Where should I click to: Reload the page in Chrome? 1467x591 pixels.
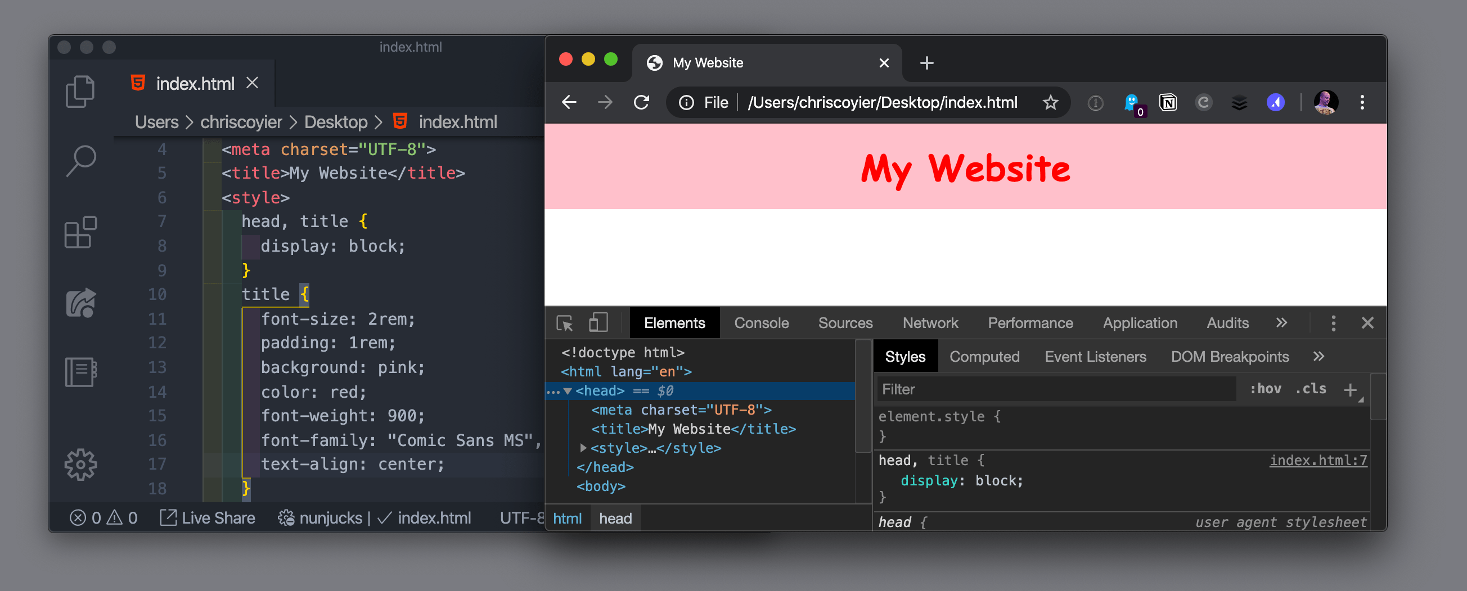click(x=642, y=102)
